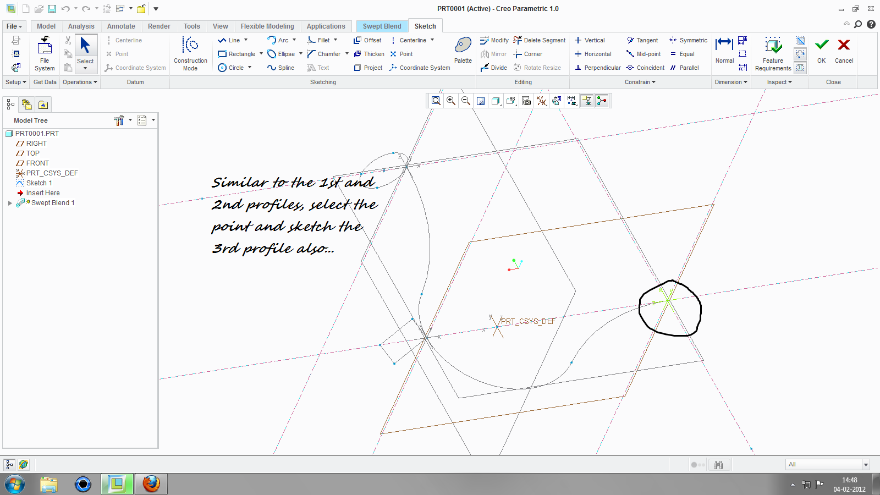This screenshot has height=495, width=880.
Task: Apply the Coincident constraint
Action: [646, 68]
